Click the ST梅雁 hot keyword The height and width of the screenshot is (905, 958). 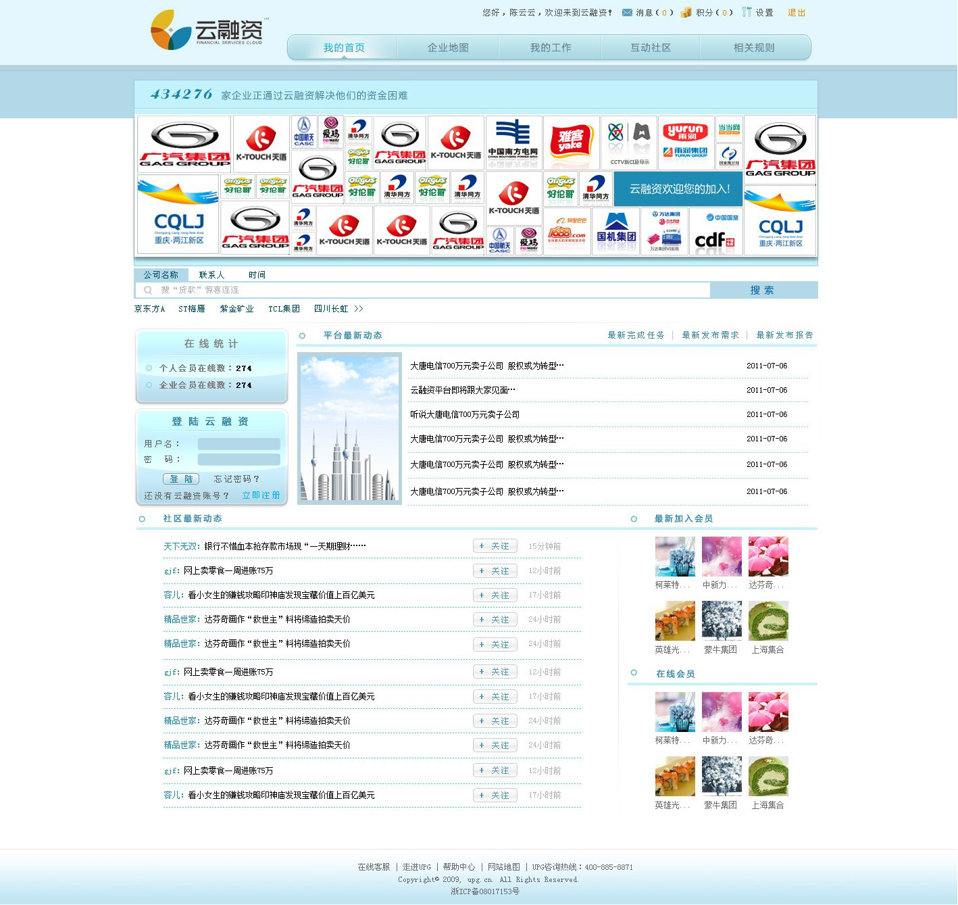192,309
